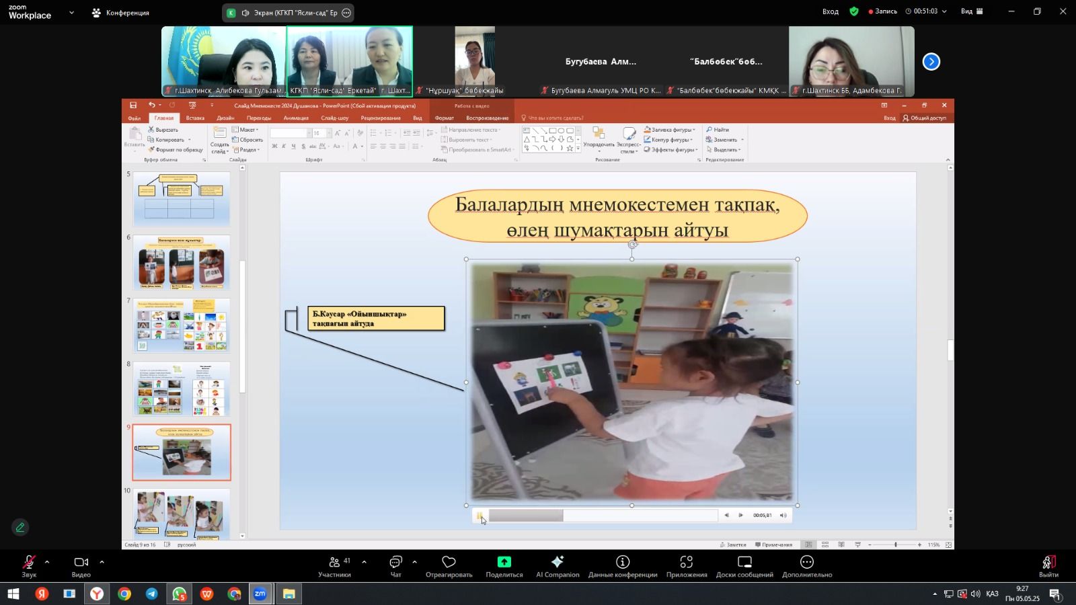Pause the video in the slide
This screenshot has width=1076, height=605.
coord(479,516)
